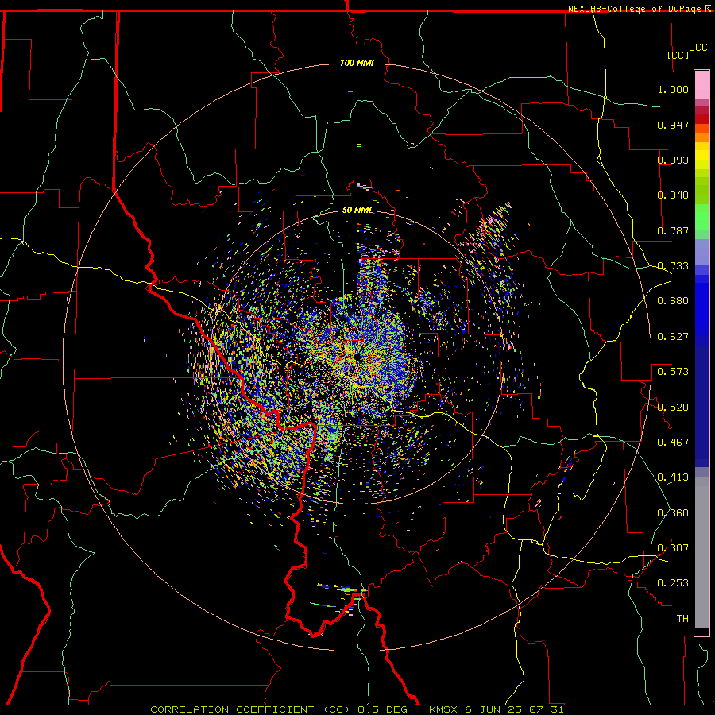Click the 0.947 legend value

pos(673,125)
